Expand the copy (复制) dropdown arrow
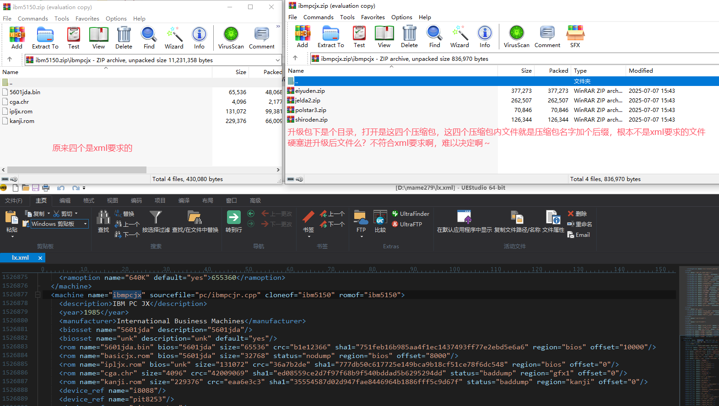 [x=49, y=214]
